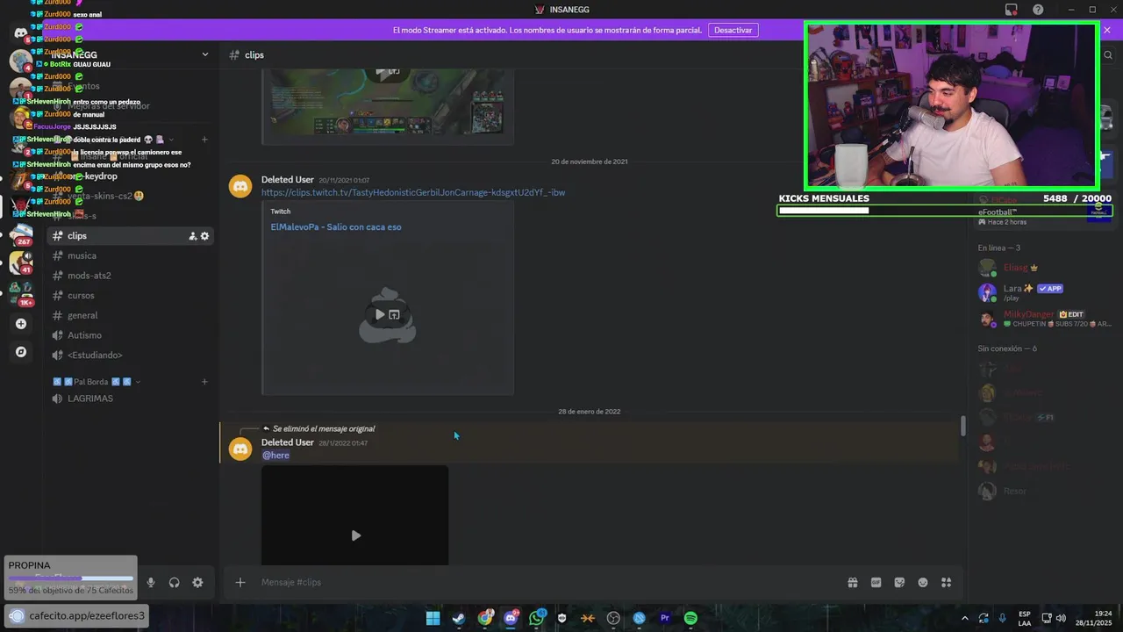Open the emoji picker
1123x632 pixels.
click(923, 583)
